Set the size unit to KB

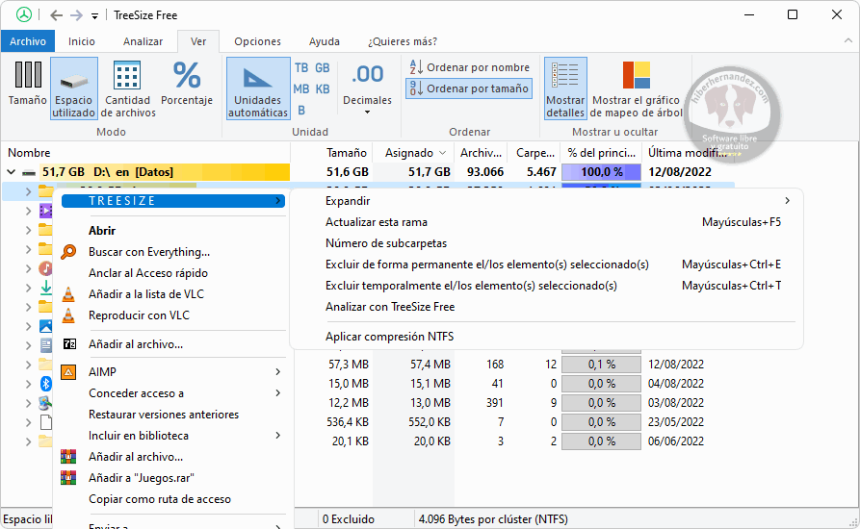(x=323, y=88)
